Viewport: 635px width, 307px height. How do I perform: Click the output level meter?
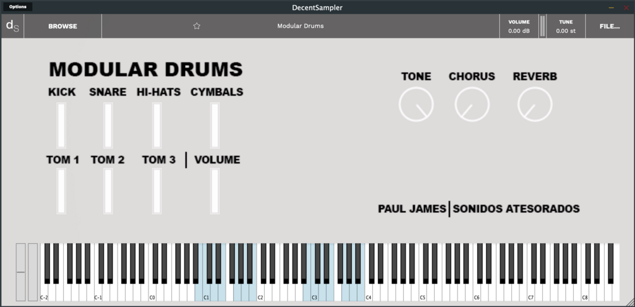pos(542,26)
